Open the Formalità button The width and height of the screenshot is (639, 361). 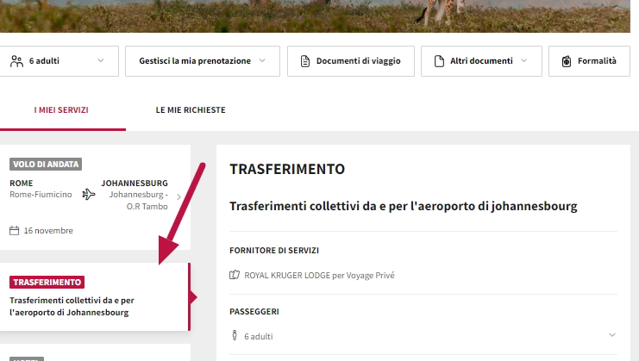[589, 61]
